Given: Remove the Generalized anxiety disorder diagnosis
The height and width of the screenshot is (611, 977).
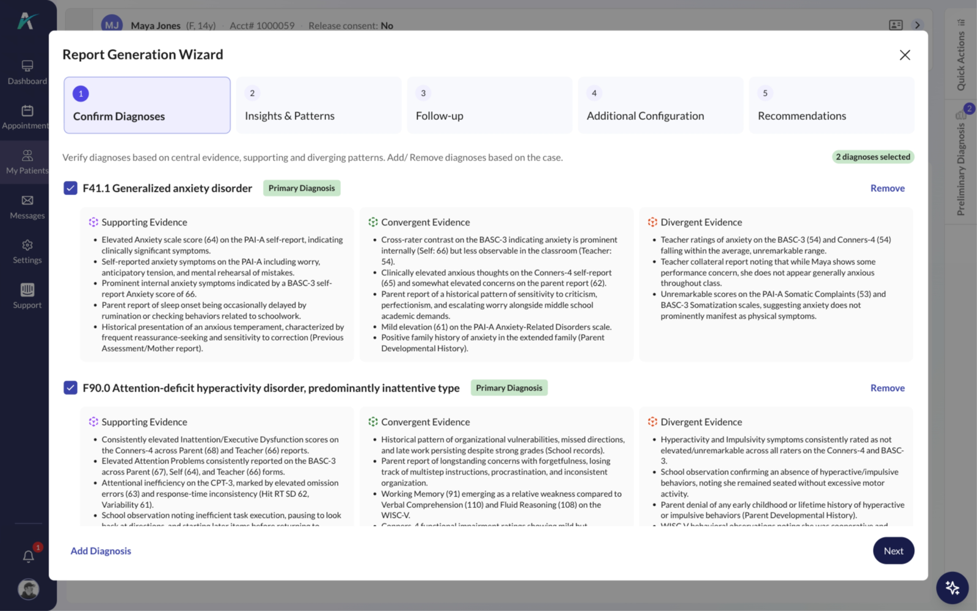Looking at the screenshot, I should point(887,188).
